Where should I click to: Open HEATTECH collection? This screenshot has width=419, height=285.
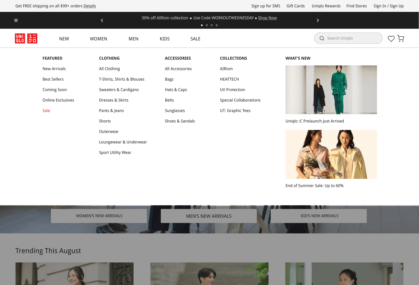pyautogui.click(x=229, y=79)
